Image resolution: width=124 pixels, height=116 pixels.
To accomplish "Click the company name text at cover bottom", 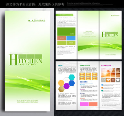I will tap(27, 101).
